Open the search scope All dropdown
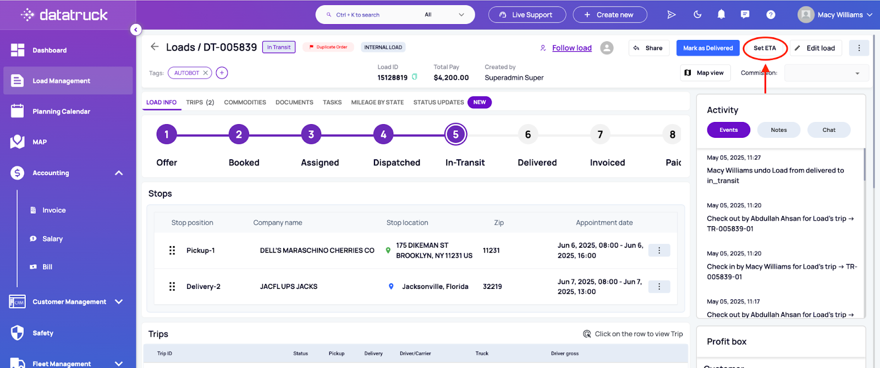Image resolution: width=880 pixels, height=368 pixels. [x=444, y=15]
